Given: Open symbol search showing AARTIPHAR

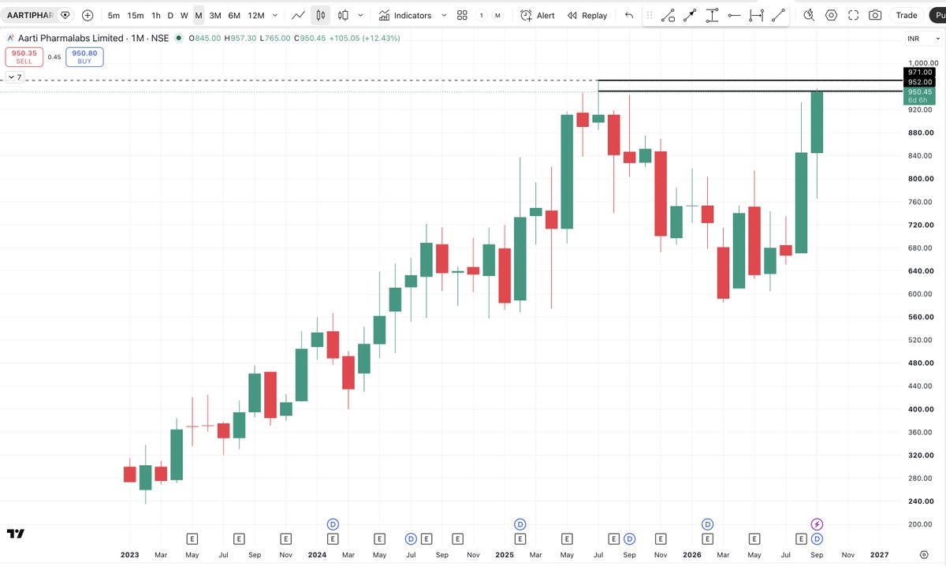Looking at the screenshot, I should click(30, 15).
